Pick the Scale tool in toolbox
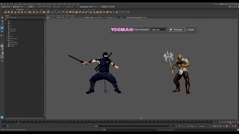Viewport: 239px width, 134px height. pyautogui.click(x=2, y=35)
